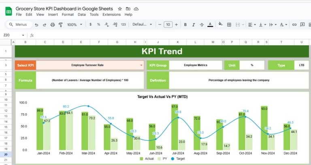311x165 pixels.
Task: Click the formula description cell
Action: point(90,80)
